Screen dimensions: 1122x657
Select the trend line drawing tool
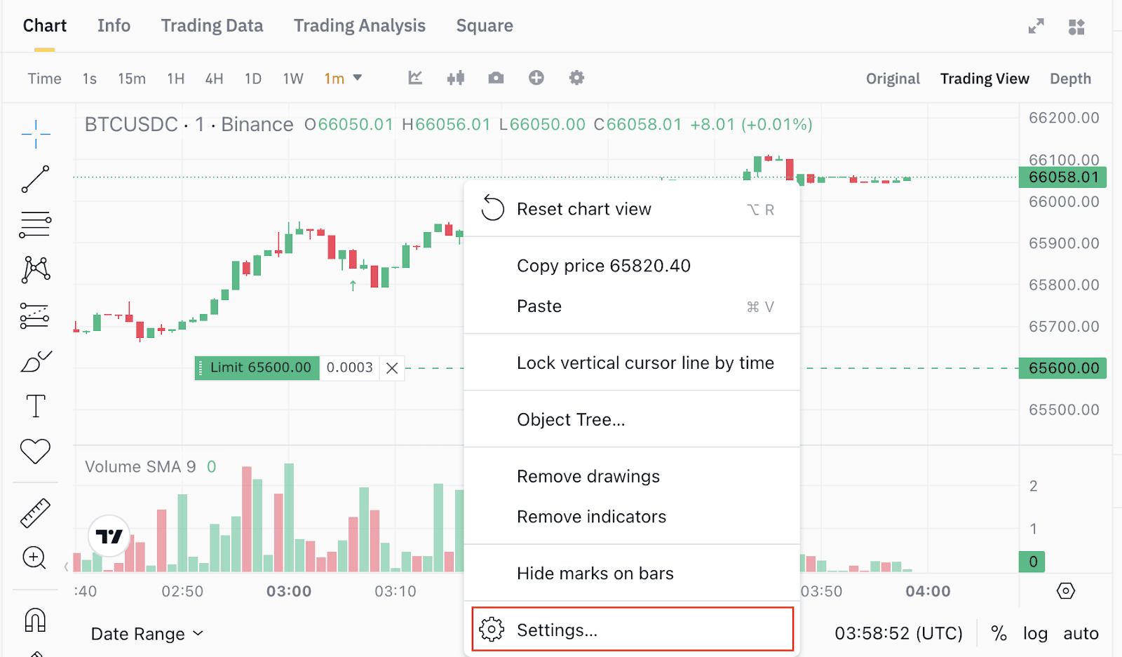(x=35, y=179)
